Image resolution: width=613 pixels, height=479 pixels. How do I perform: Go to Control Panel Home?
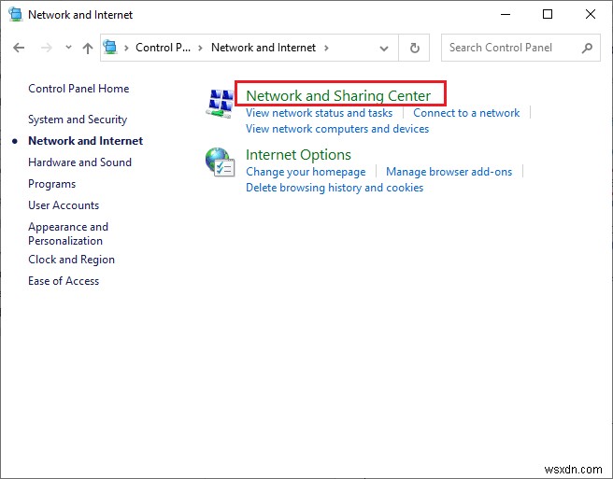tap(78, 89)
